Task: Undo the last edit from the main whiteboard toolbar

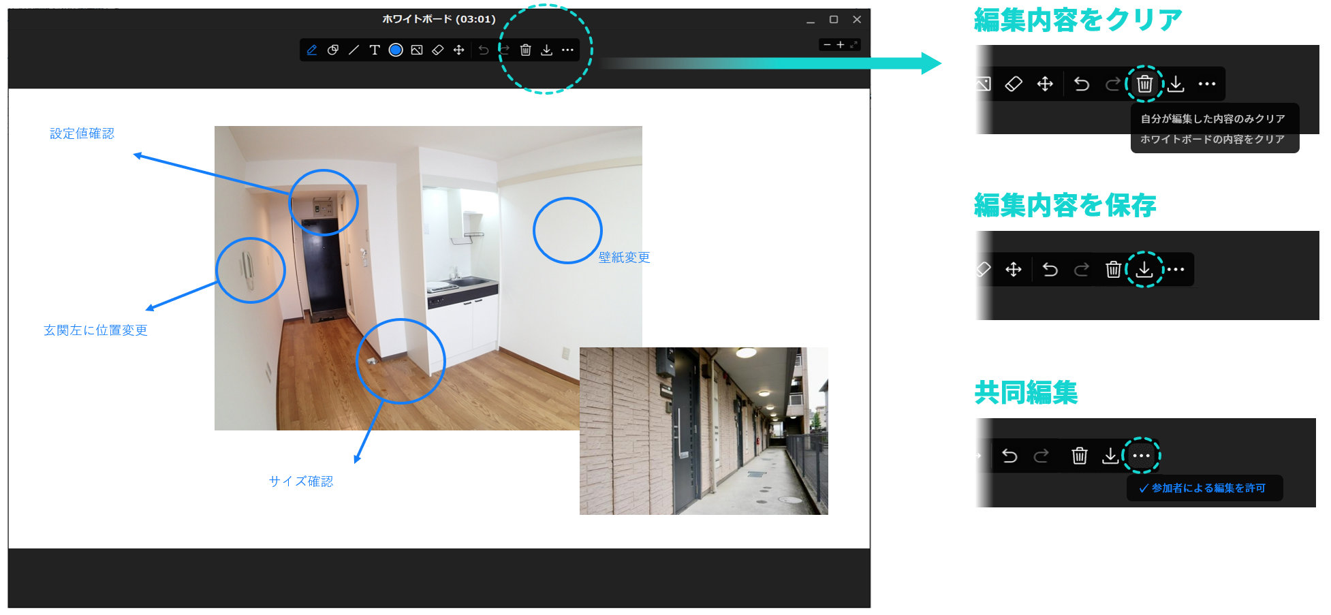Action: (x=484, y=50)
